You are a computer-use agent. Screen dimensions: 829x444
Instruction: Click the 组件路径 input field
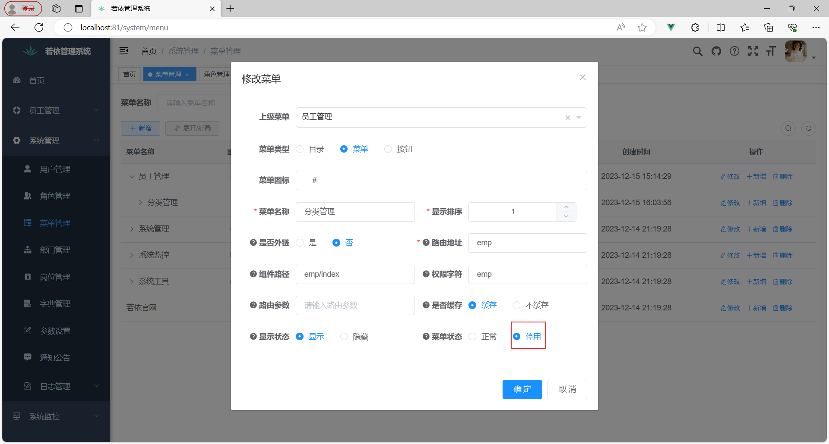point(355,274)
